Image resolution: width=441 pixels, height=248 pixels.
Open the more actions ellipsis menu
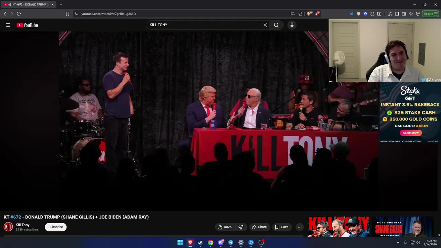[x=300, y=227]
